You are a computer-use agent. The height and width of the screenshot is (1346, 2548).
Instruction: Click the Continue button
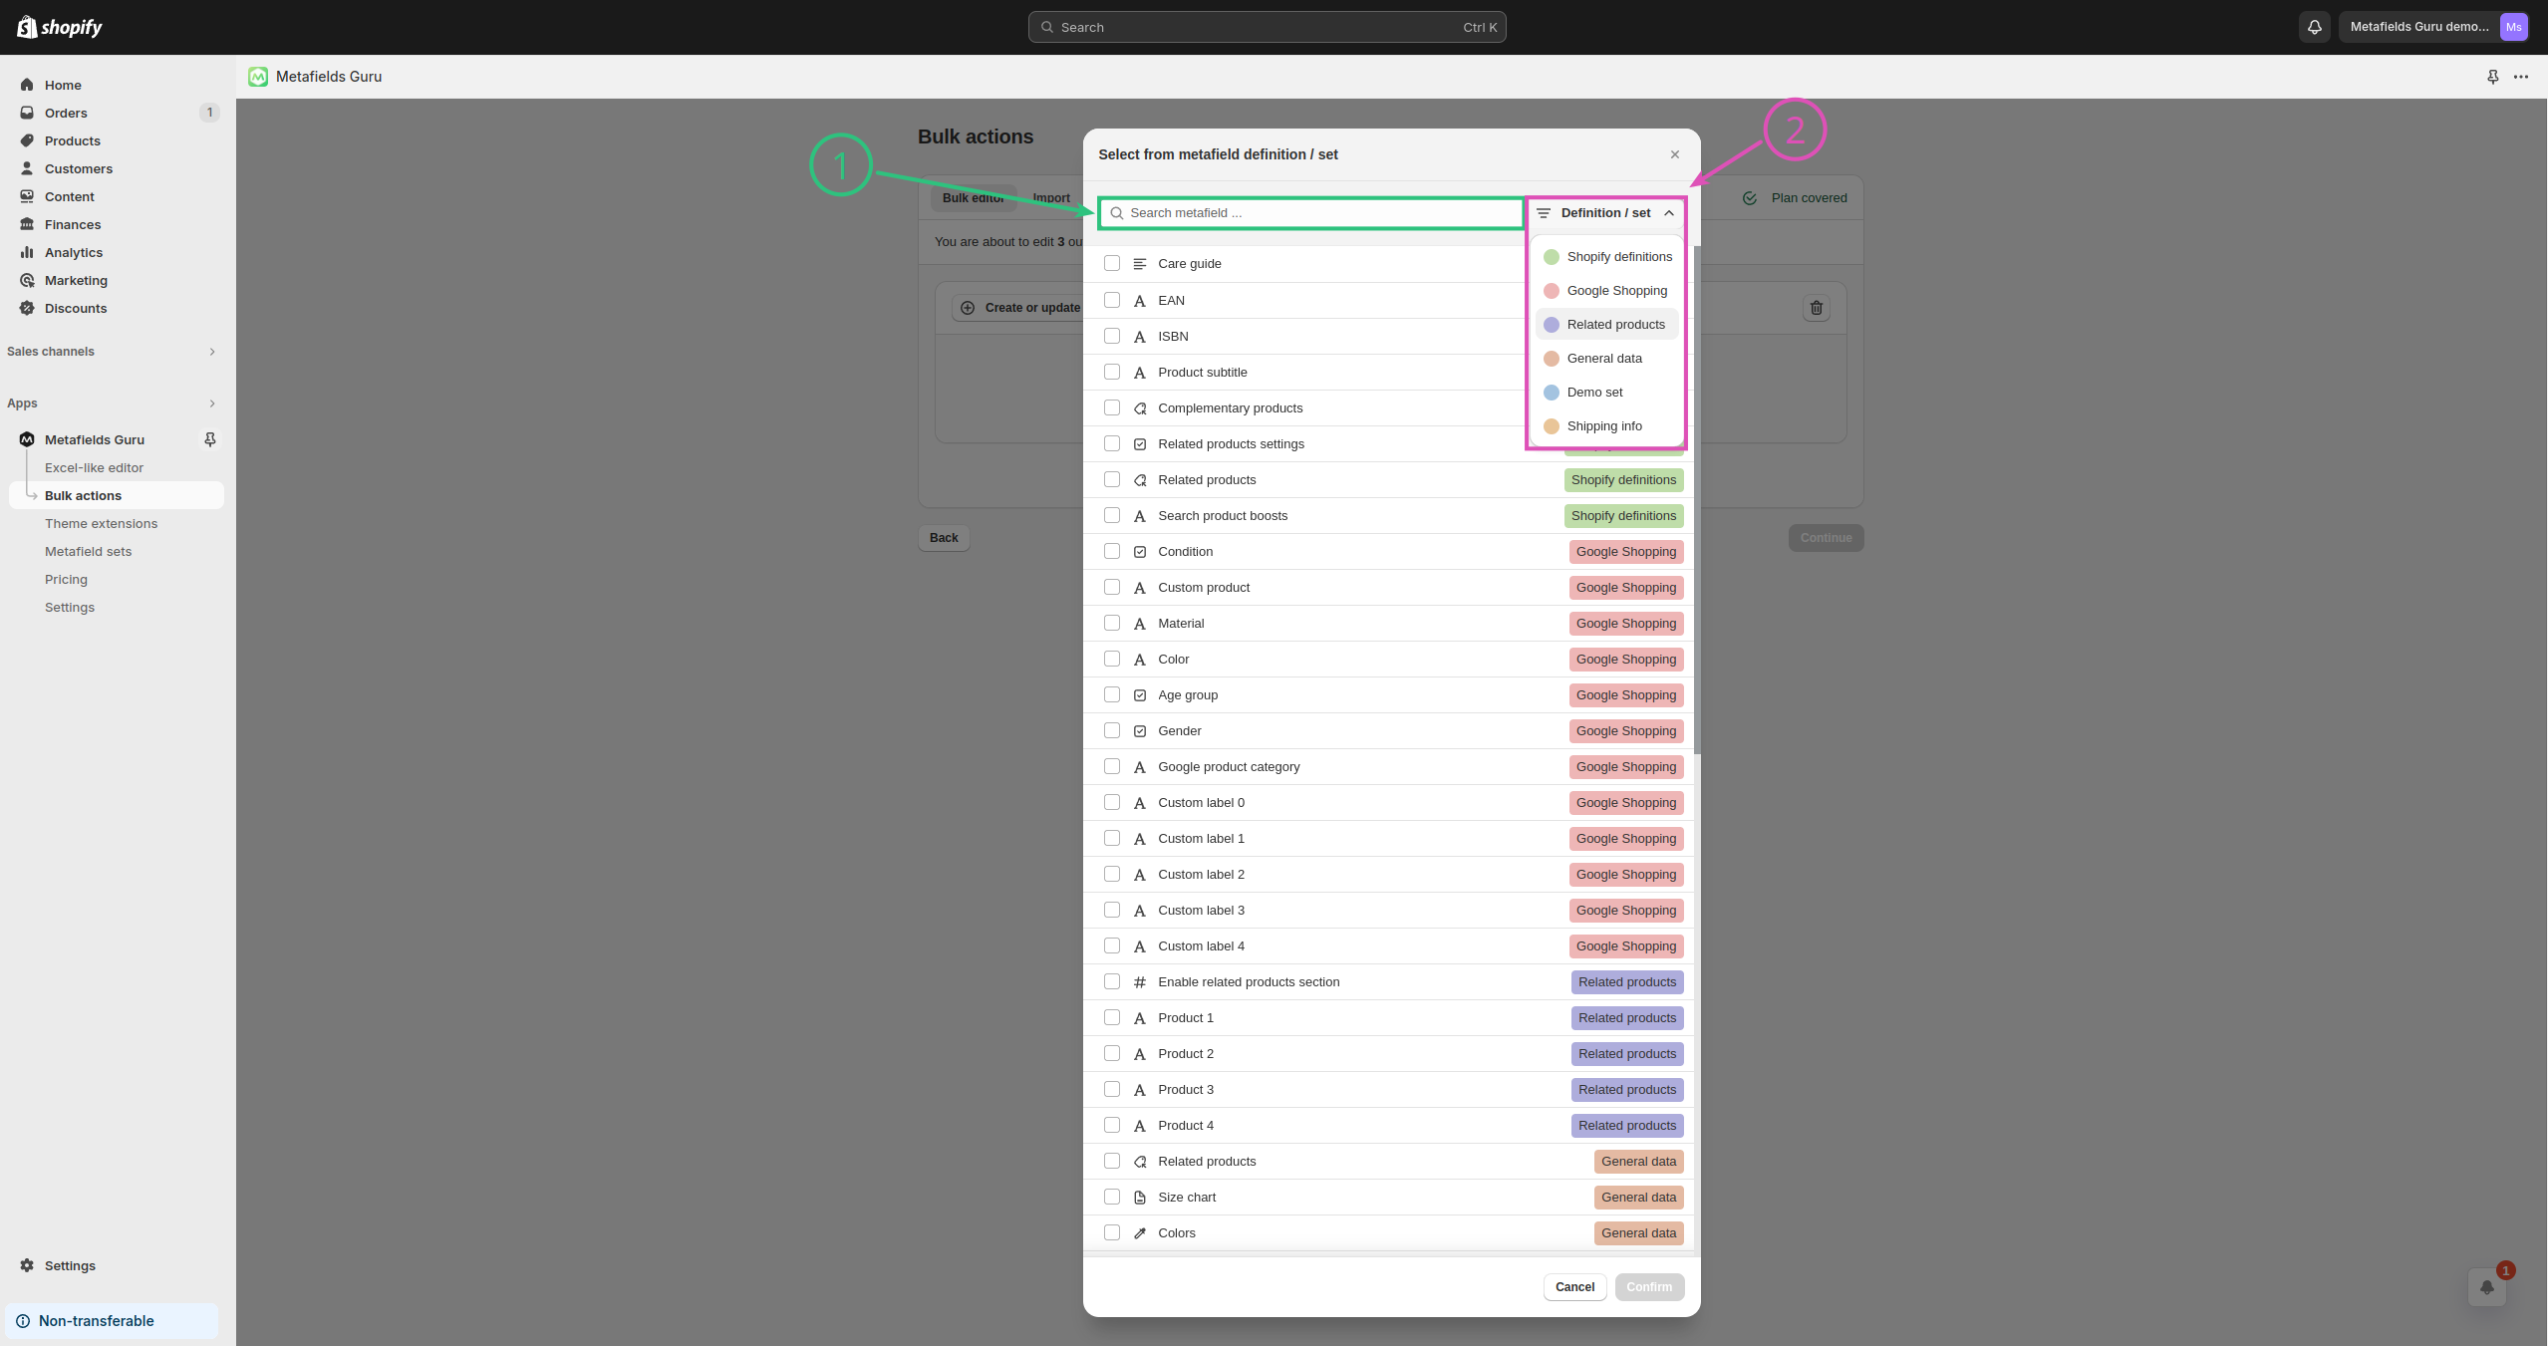pyautogui.click(x=1827, y=538)
